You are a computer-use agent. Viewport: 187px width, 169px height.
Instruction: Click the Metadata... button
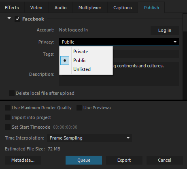23,160
